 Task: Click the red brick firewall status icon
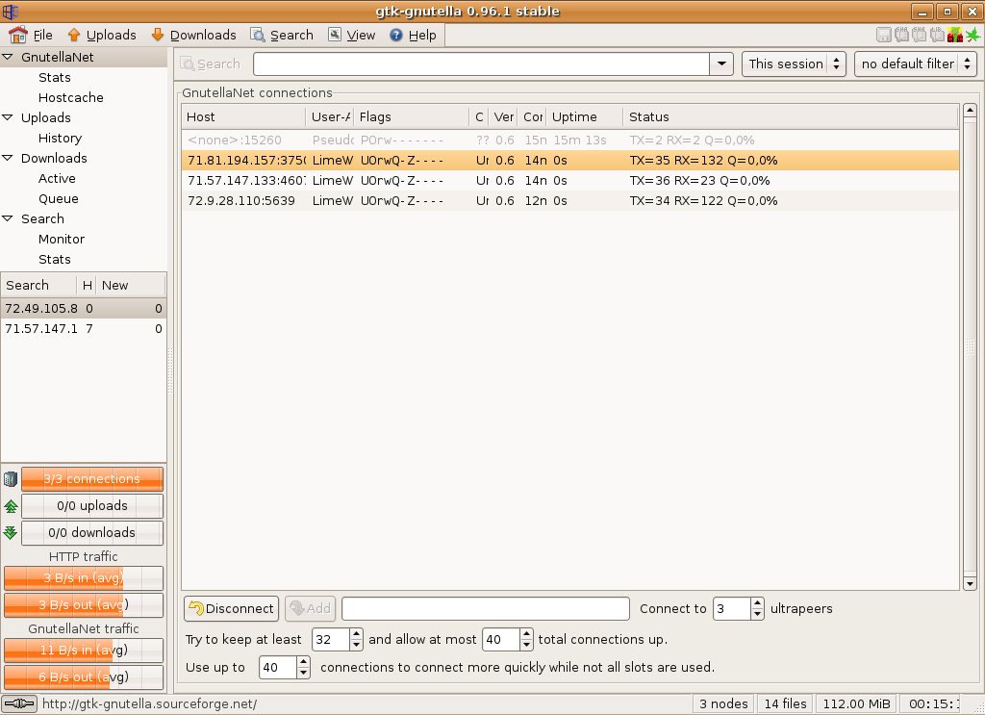[955, 35]
